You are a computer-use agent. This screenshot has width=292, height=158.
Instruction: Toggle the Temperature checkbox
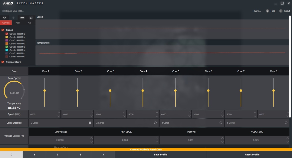pos(2,62)
